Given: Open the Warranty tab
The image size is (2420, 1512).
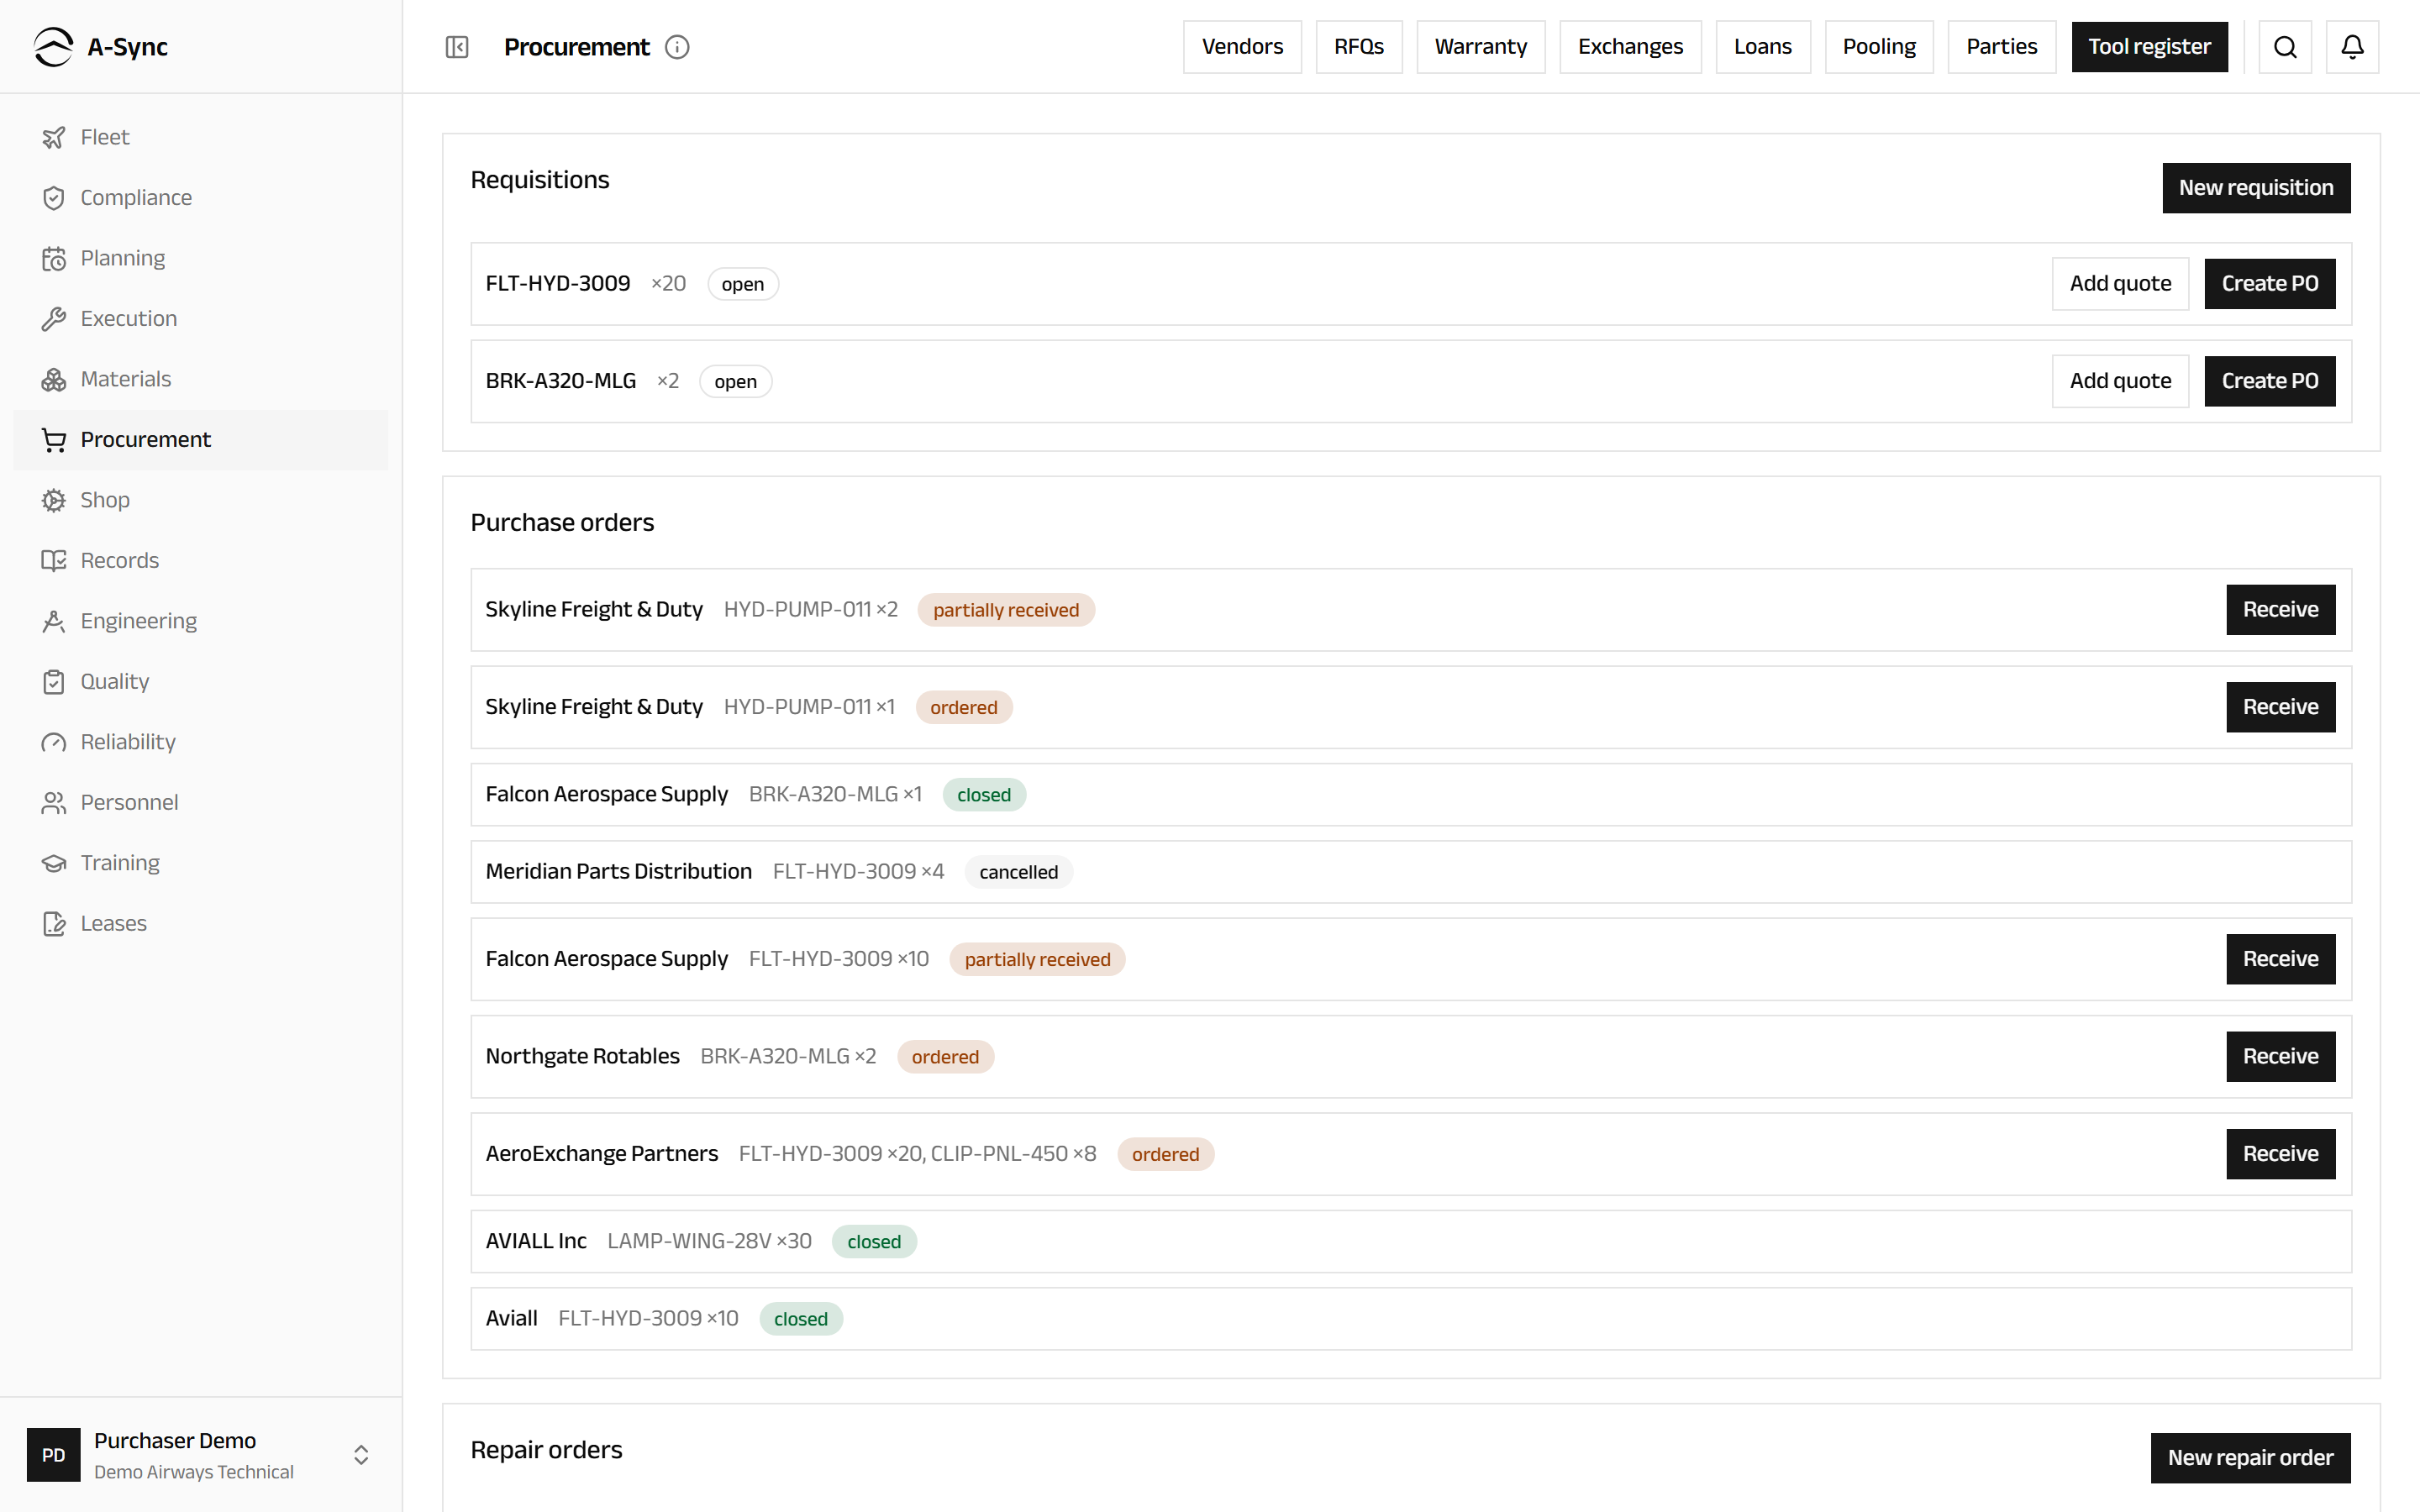Looking at the screenshot, I should (1481, 47).
